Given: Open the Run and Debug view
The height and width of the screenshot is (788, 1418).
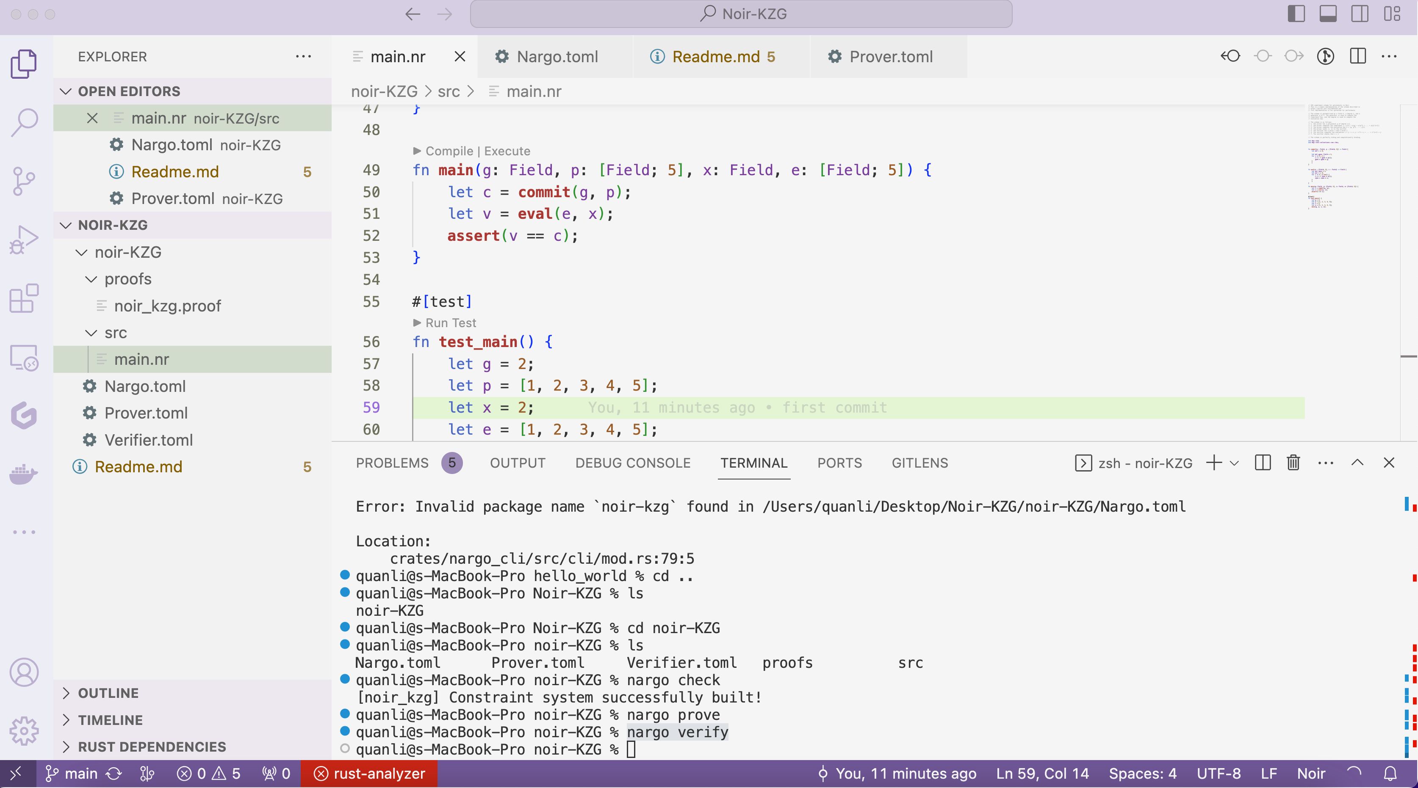Looking at the screenshot, I should [24, 240].
